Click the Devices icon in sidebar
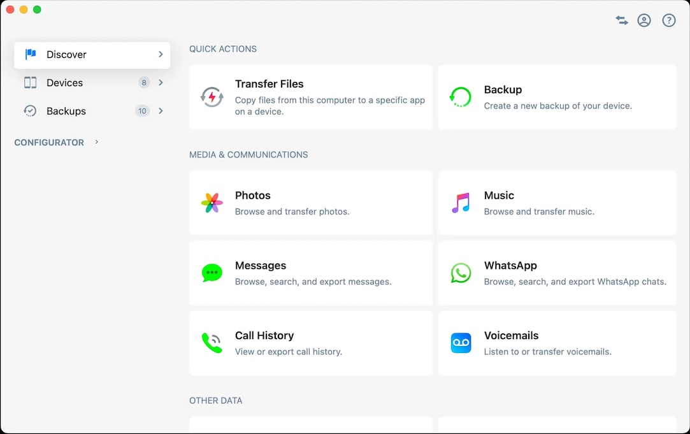The image size is (690, 434). tap(31, 83)
